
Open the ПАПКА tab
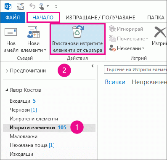click(x=156, y=18)
